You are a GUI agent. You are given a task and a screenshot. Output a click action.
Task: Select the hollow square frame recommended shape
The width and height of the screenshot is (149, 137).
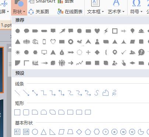115,31
